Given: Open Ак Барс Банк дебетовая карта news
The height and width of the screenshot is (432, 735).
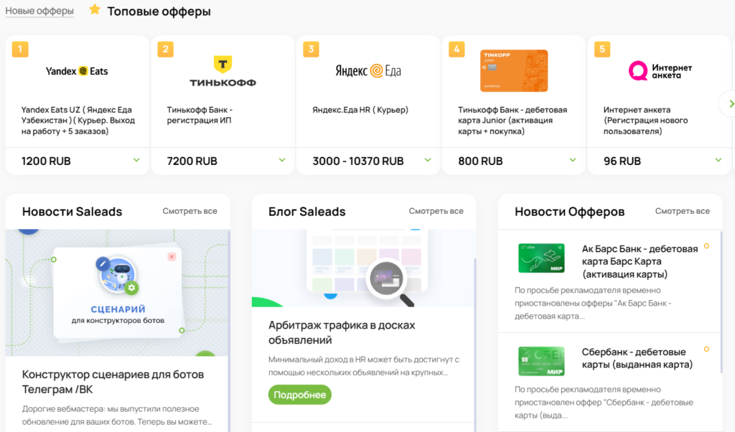Looking at the screenshot, I should [x=640, y=261].
